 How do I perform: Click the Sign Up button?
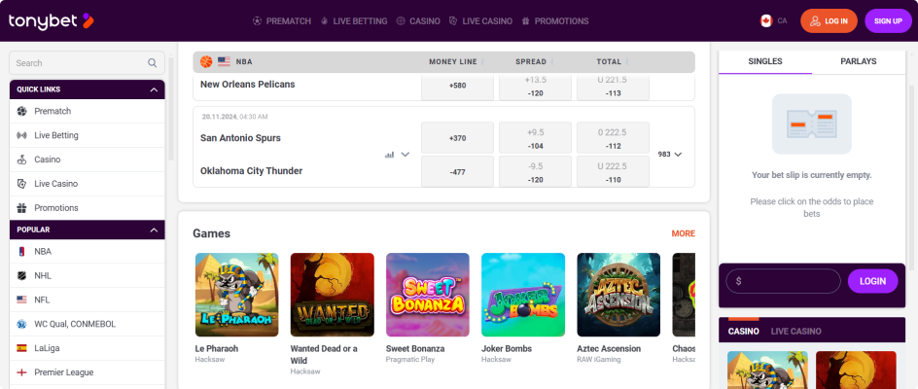pyautogui.click(x=888, y=20)
